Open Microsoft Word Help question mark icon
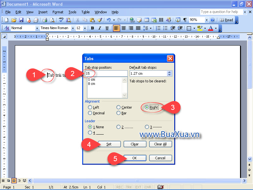The image size is (253, 190). click(213, 20)
